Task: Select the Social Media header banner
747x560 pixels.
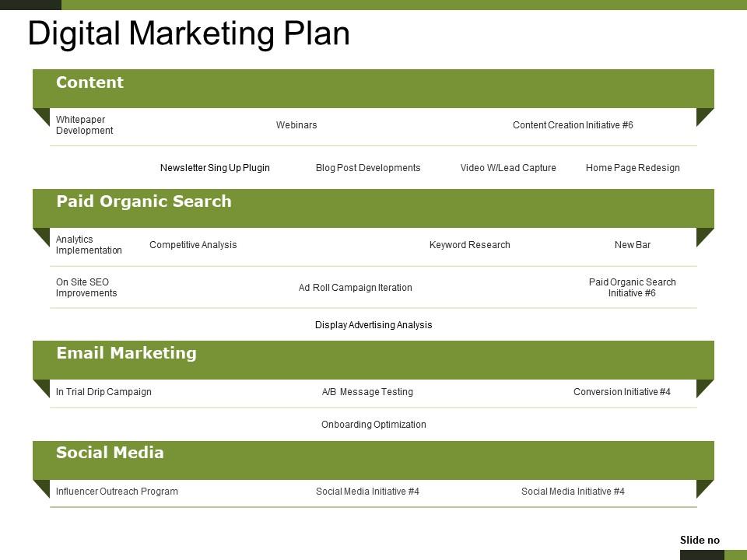Action: [x=373, y=460]
